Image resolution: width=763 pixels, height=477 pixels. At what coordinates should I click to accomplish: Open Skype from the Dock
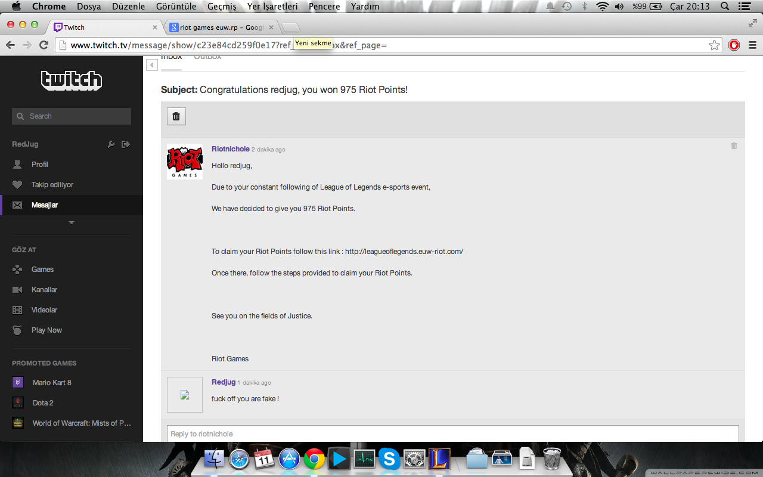click(389, 459)
